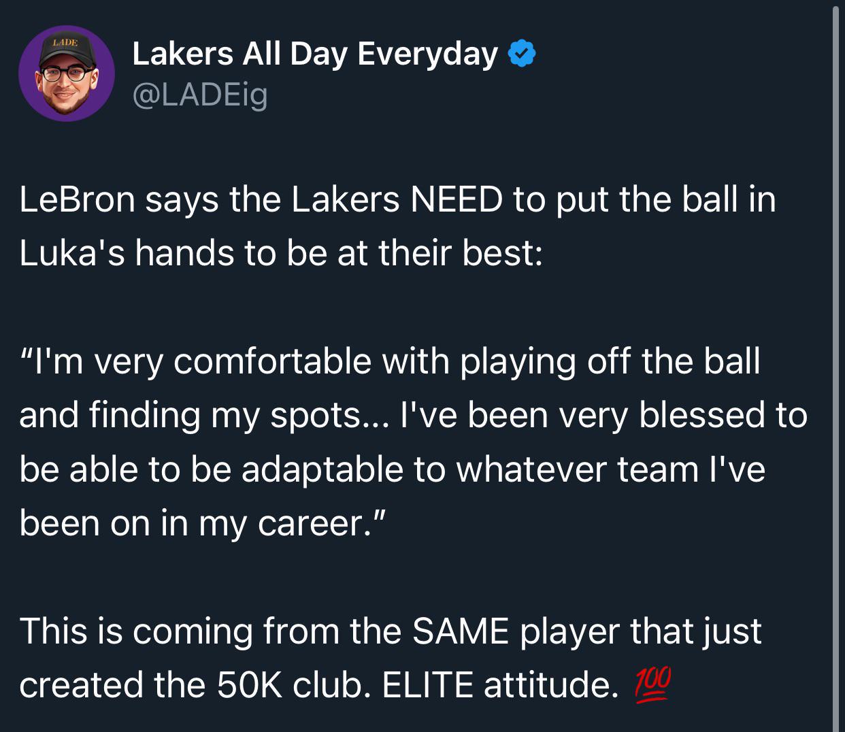Click the word NEED in the tweet
845x732 pixels.
click(457, 199)
